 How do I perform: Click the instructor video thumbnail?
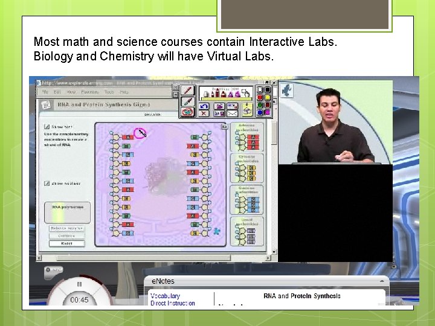pyautogui.click(x=335, y=122)
